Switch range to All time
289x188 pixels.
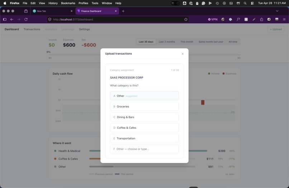pyautogui.click(x=233, y=42)
